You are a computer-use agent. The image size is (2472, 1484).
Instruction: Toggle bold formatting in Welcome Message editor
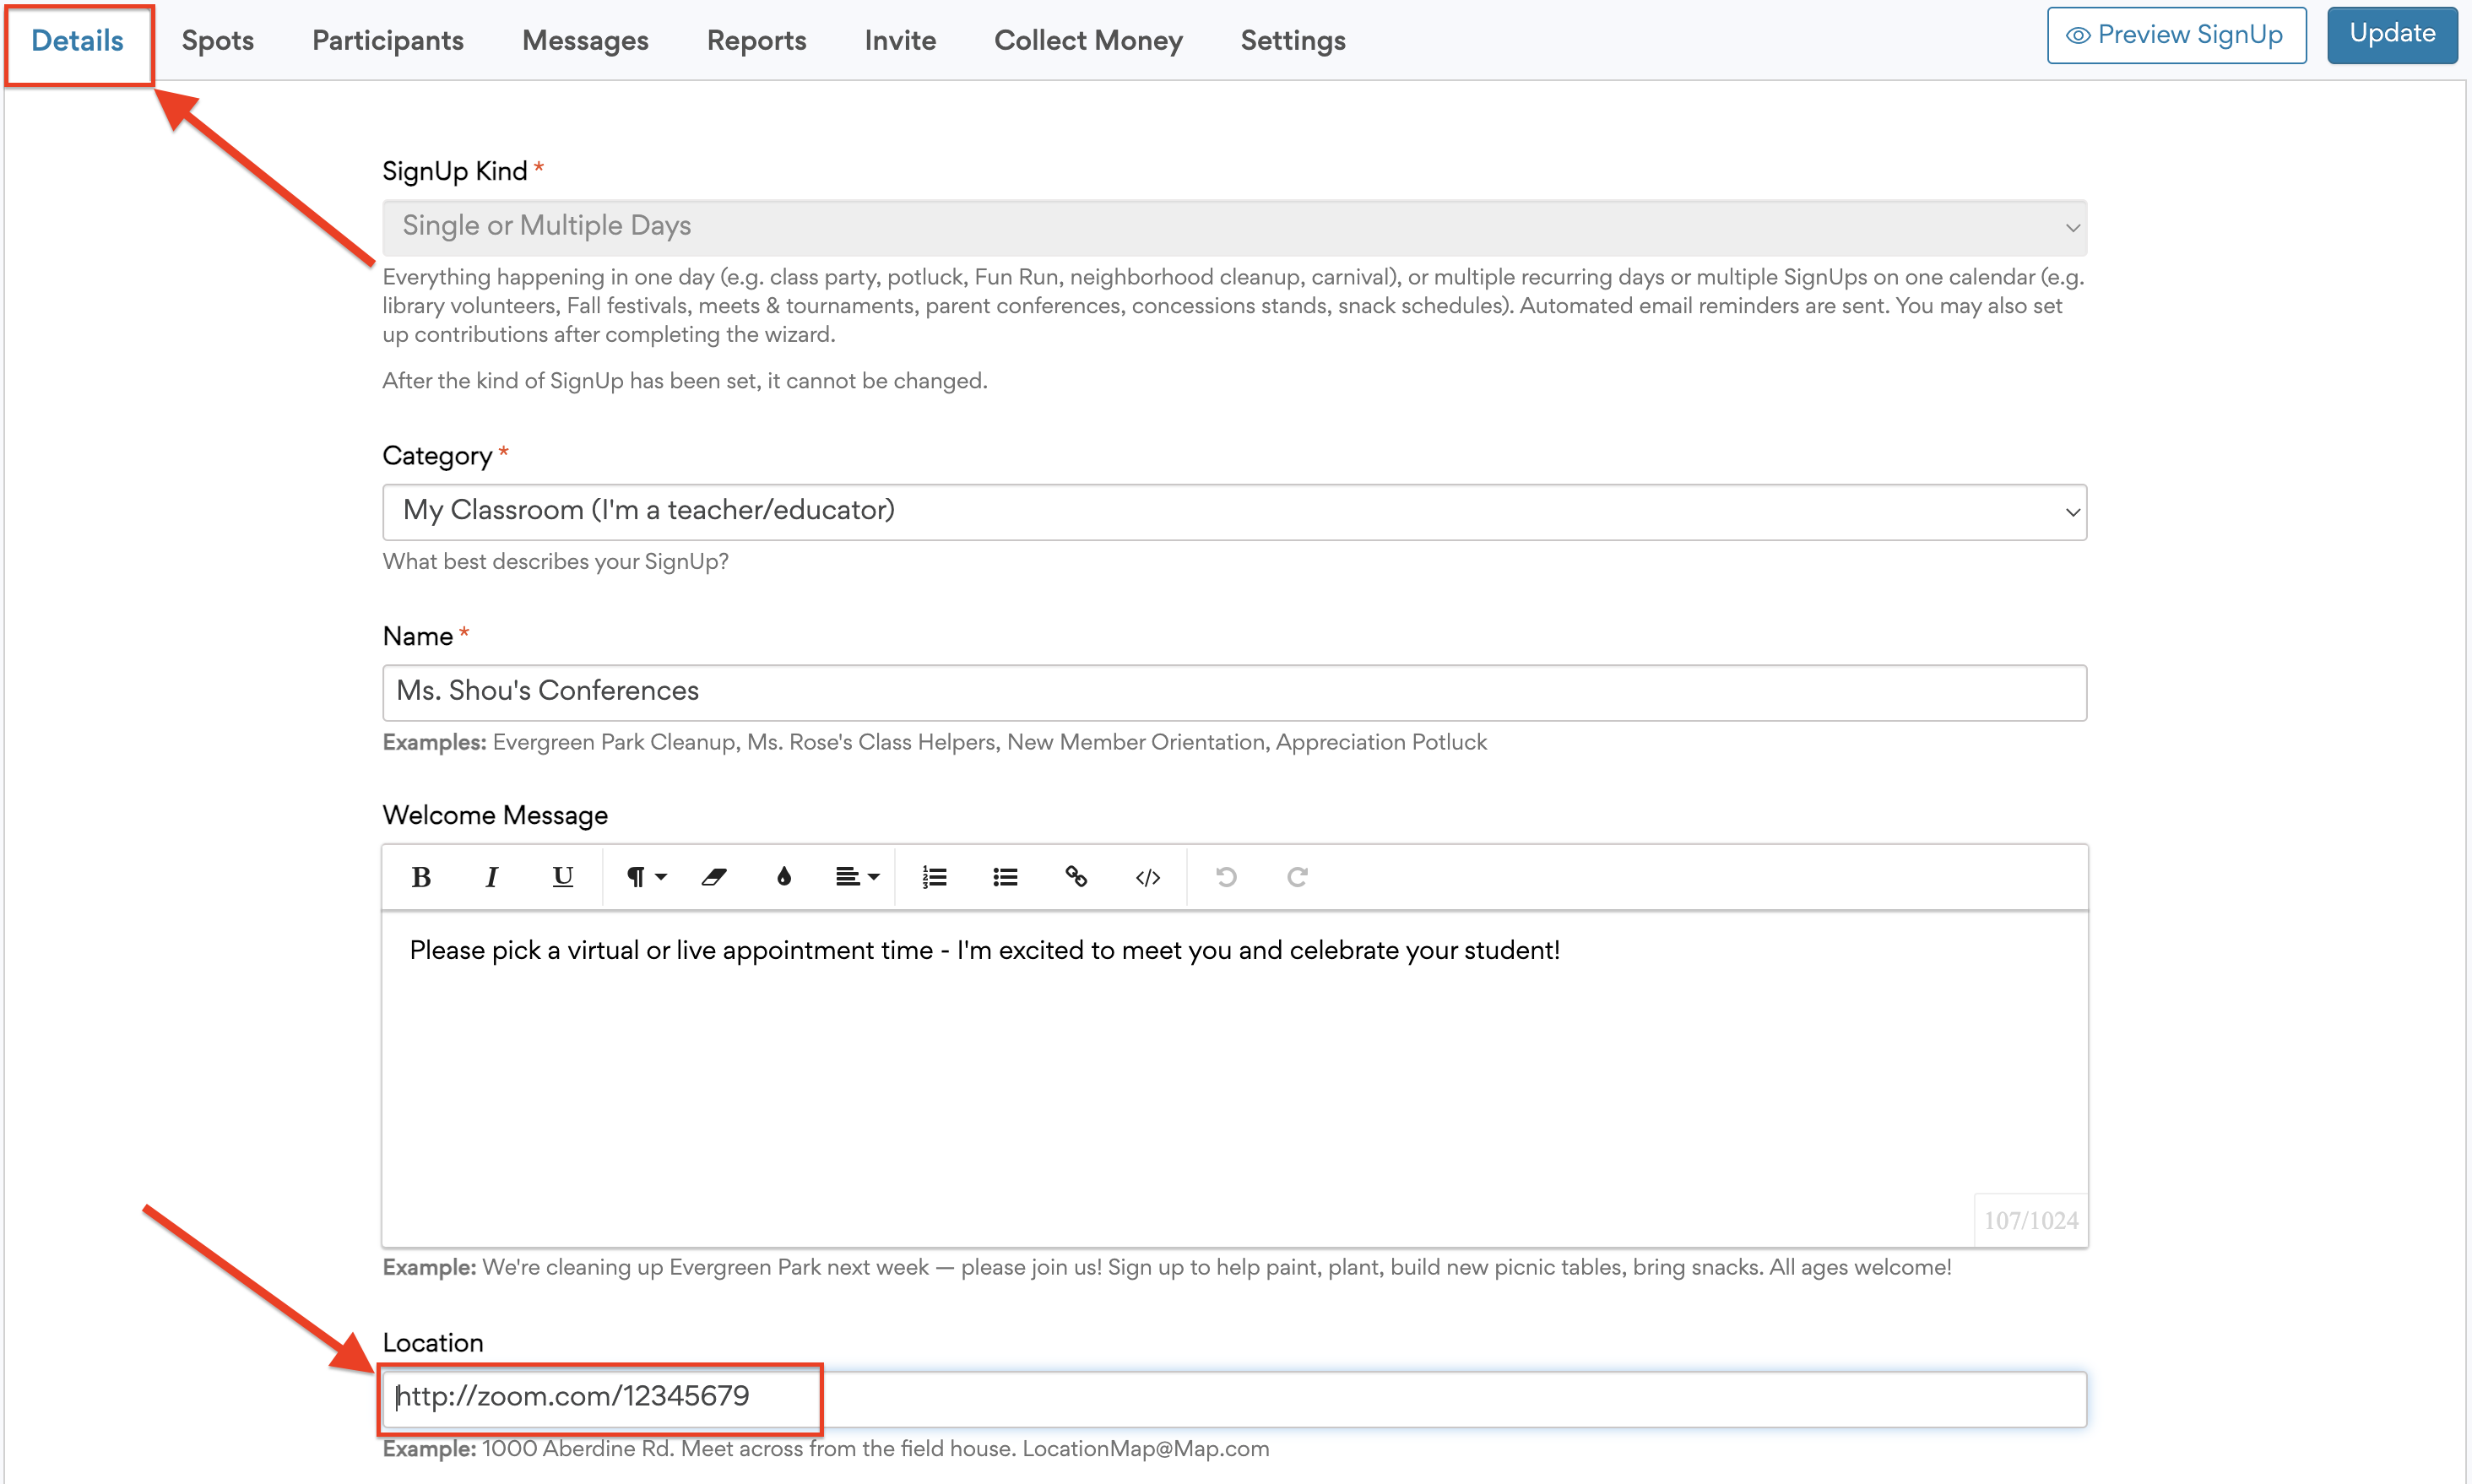pos(421,877)
